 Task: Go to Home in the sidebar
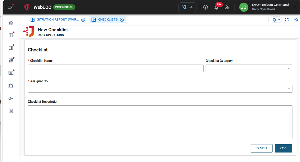[11, 22]
